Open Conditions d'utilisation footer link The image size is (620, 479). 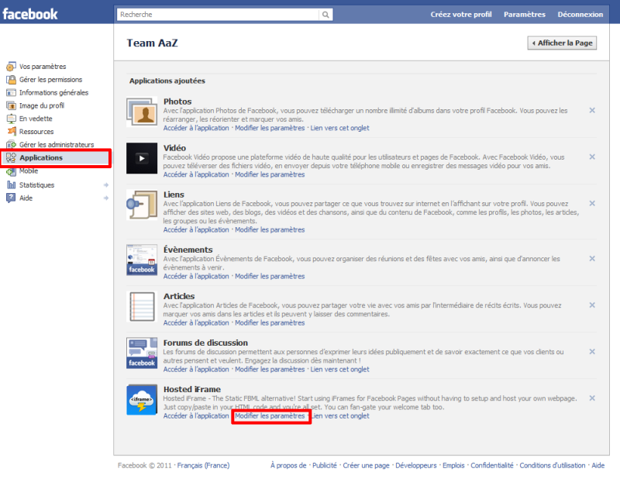coord(553,465)
